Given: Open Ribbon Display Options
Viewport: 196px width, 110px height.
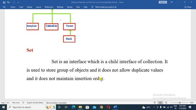Looking at the screenshot, I should (171, 2).
